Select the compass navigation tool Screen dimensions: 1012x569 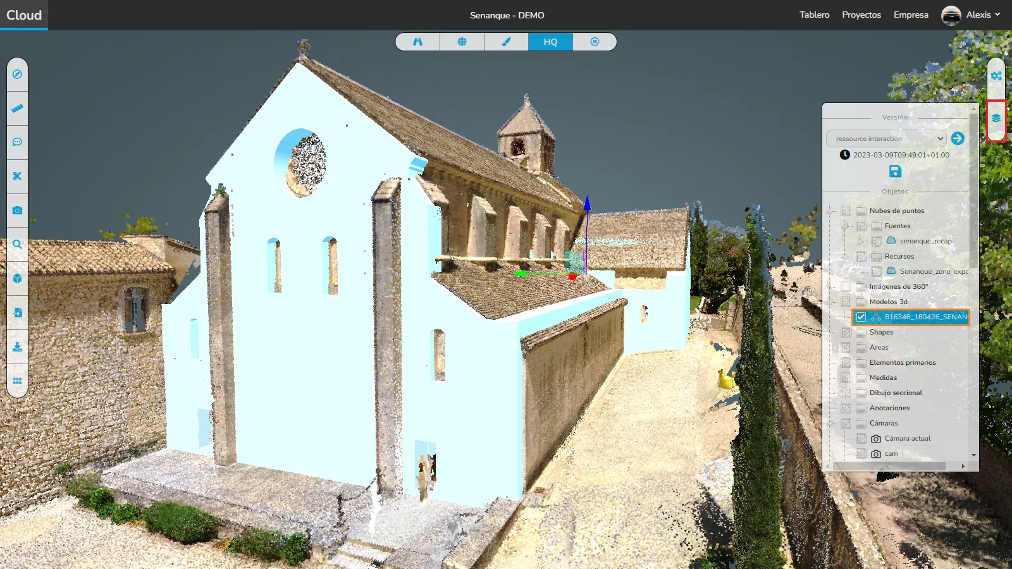[17, 74]
